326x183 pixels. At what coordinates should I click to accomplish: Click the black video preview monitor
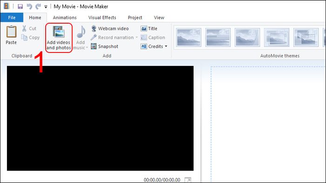click(100, 118)
